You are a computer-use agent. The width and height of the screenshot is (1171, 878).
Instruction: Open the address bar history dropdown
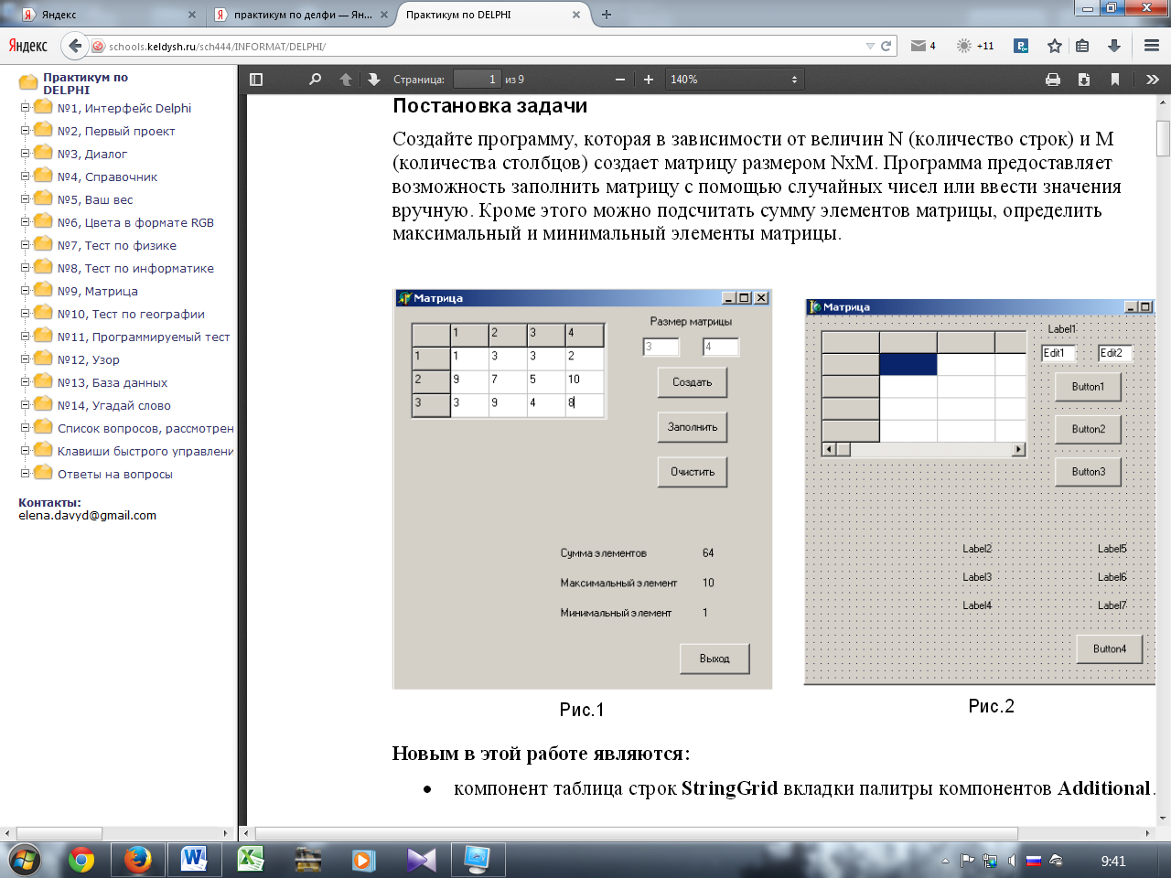[870, 46]
